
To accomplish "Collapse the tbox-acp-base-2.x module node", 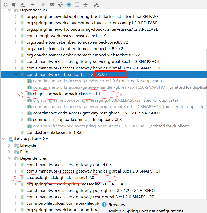I will point(3,139).
